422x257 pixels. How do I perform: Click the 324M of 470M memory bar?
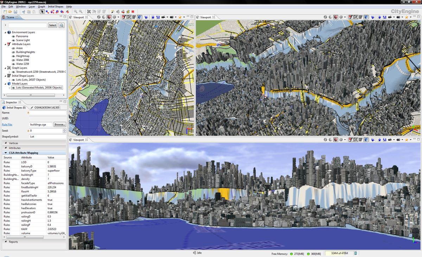[339, 253]
